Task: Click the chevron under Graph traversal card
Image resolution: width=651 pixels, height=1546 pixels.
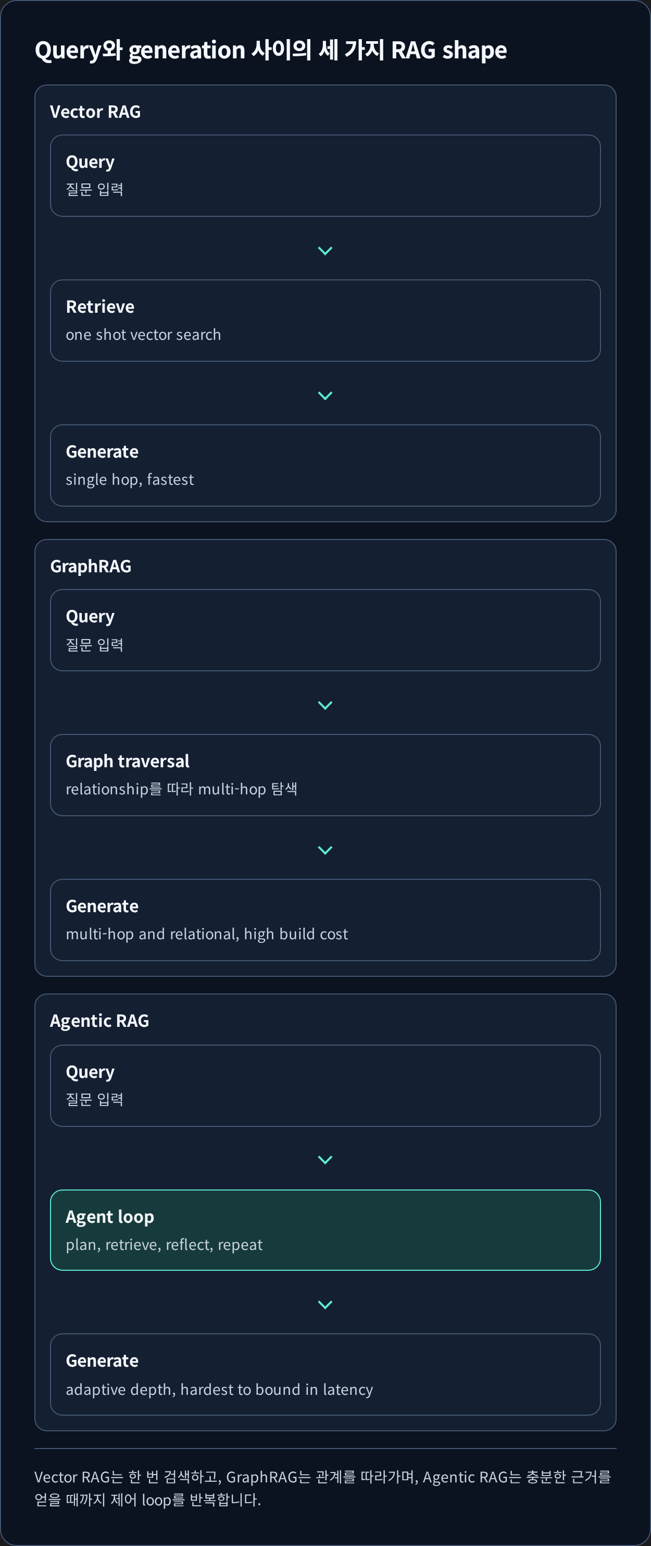Action: point(325,850)
